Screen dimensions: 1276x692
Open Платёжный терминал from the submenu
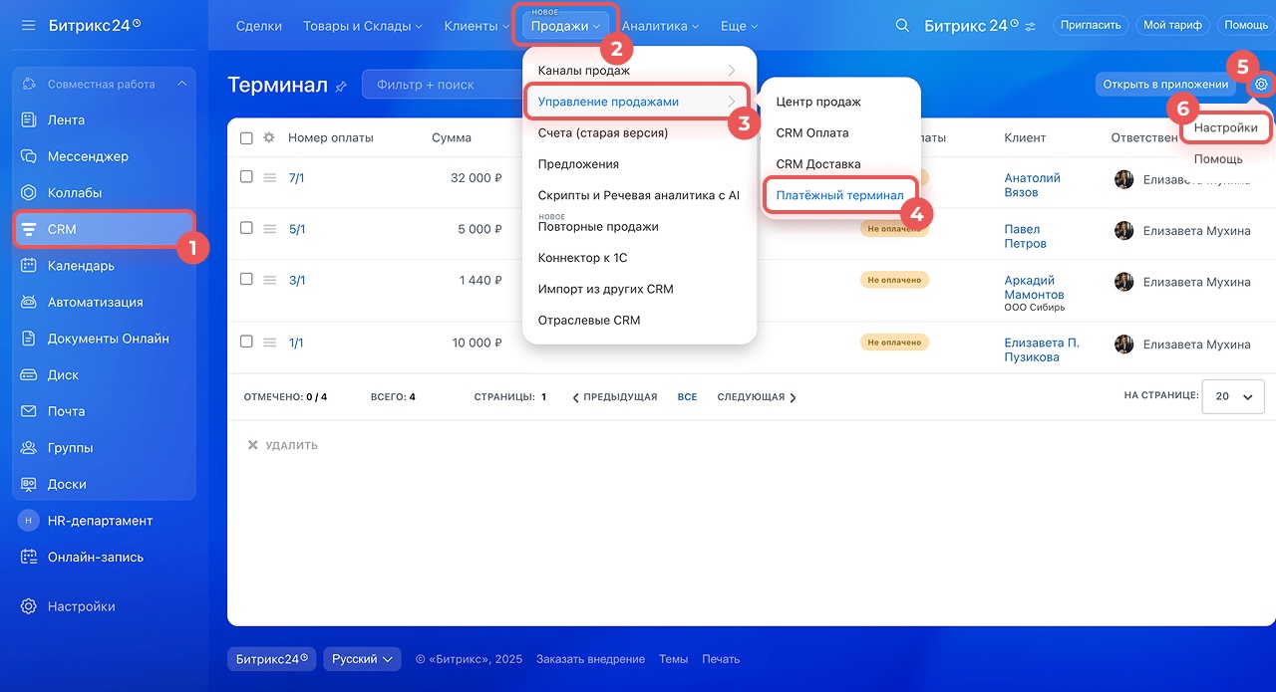(x=839, y=195)
